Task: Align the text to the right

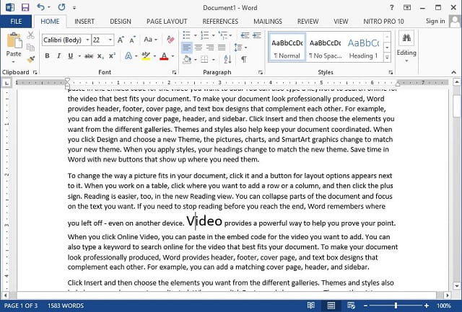Action: pyautogui.click(x=210, y=48)
